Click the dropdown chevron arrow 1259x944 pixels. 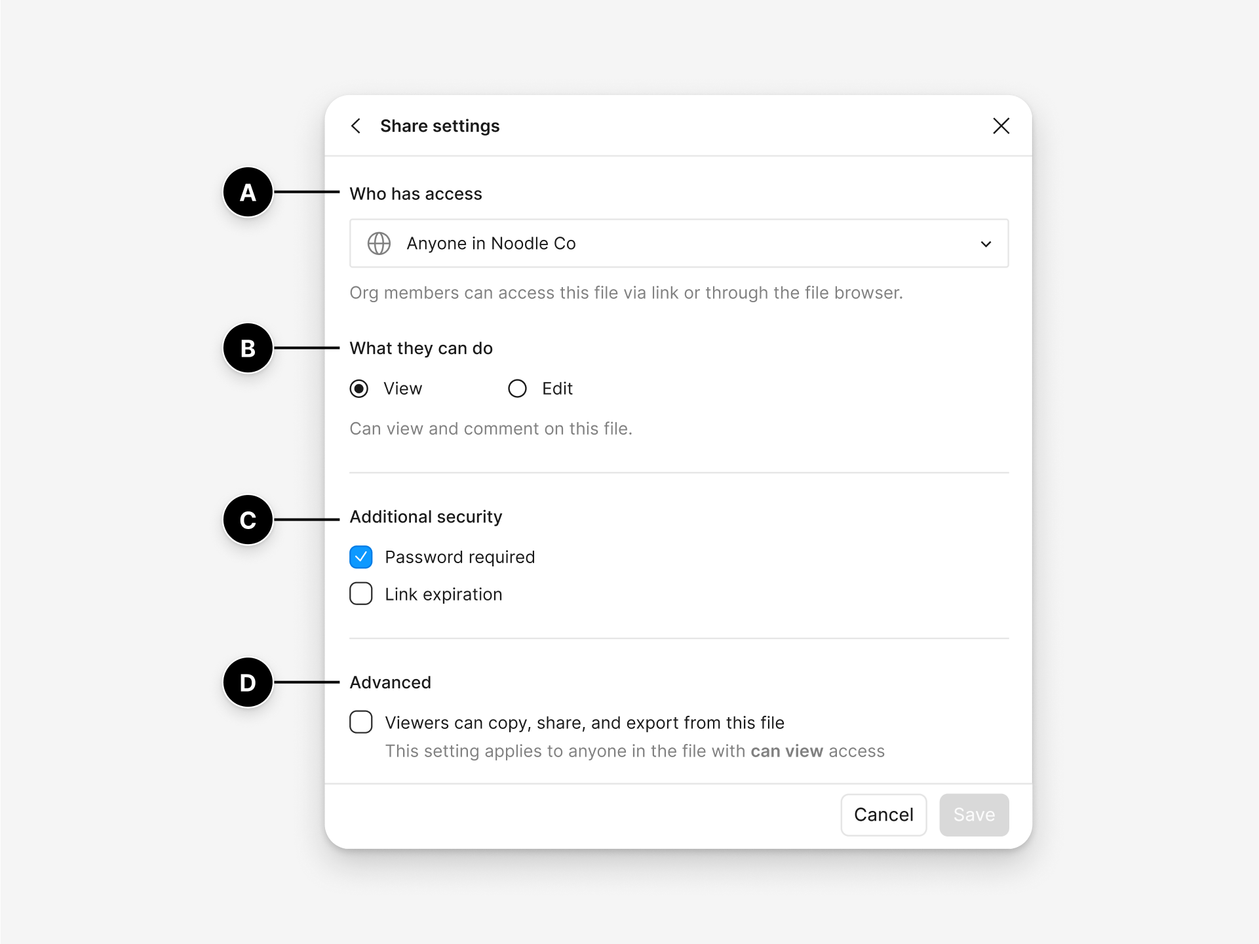(986, 244)
